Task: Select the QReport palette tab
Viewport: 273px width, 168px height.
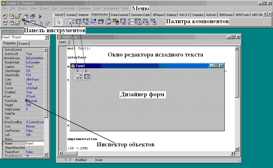Action: tap(158, 15)
